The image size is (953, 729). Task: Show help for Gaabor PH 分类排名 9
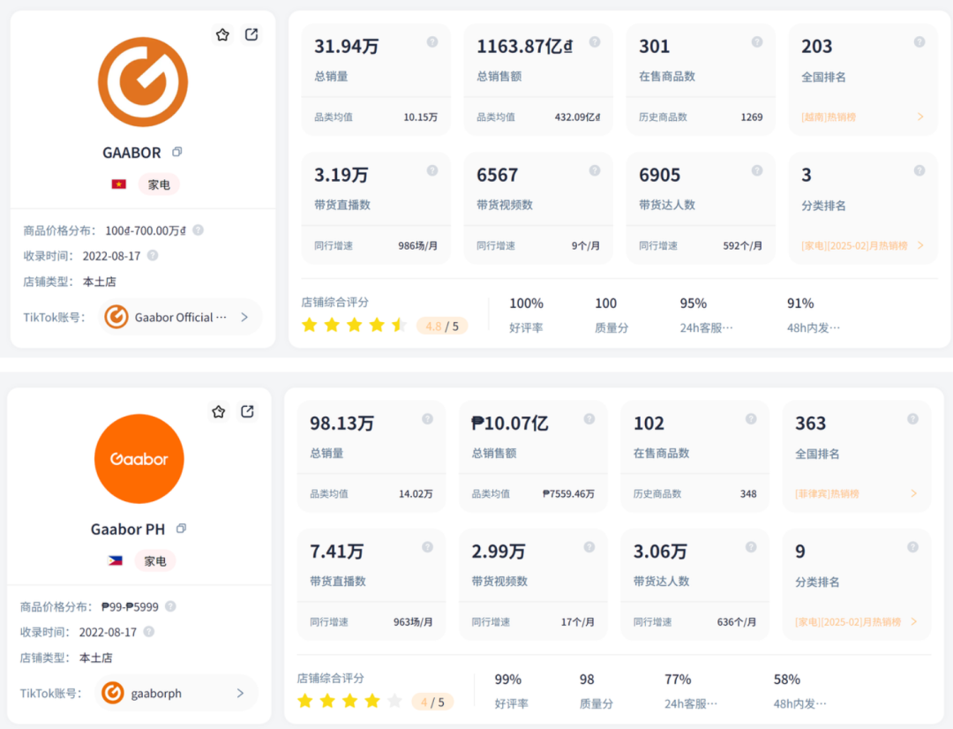(913, 547)
